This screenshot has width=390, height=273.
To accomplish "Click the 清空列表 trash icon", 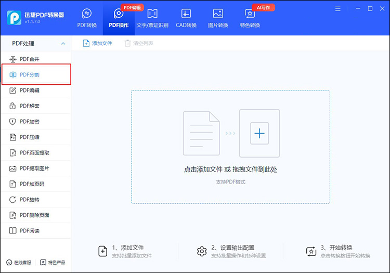I will (x=127, y=43).
